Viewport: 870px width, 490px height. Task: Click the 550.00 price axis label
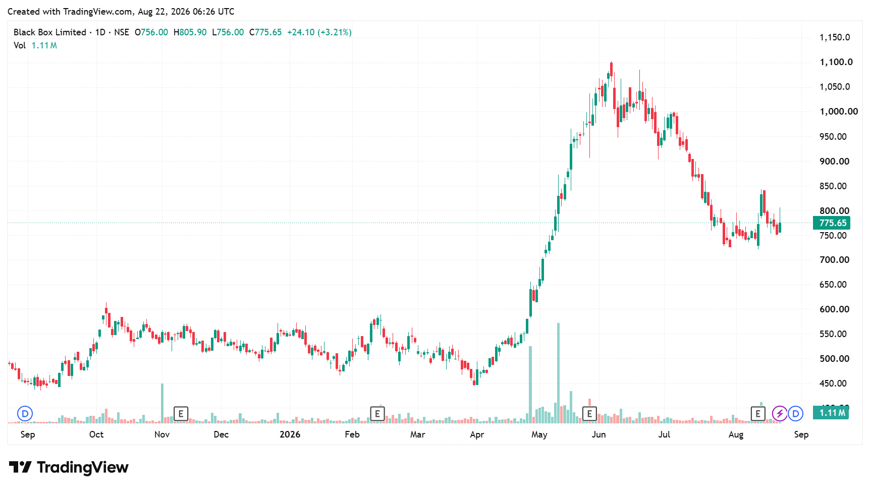coord(833,334)
